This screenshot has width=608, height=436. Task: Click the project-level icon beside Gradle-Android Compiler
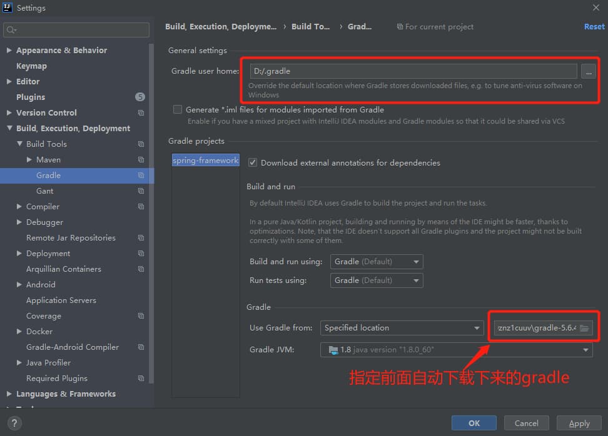[141, 347]
